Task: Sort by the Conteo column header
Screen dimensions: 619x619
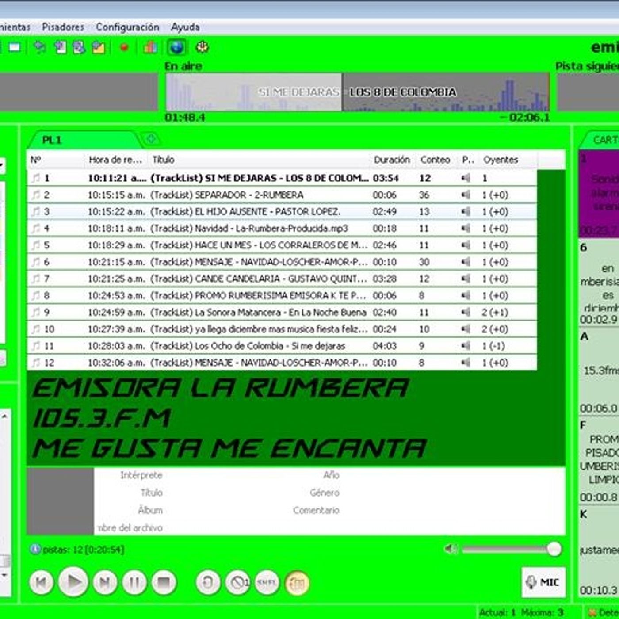Action: 436,160
